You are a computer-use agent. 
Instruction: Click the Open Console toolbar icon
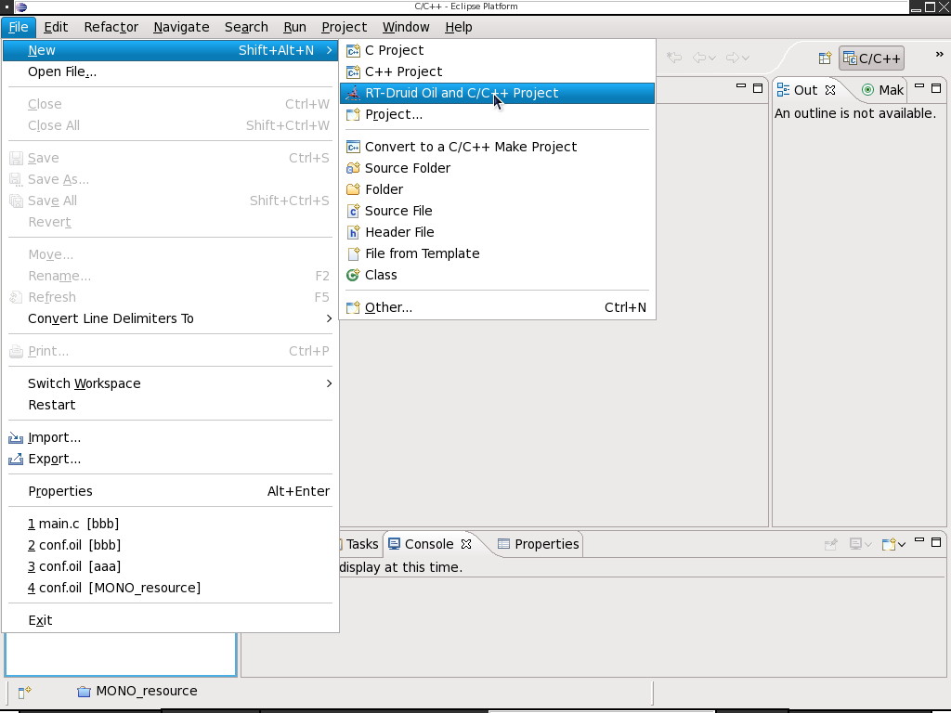pyautogui.click(x=889, y=544)
